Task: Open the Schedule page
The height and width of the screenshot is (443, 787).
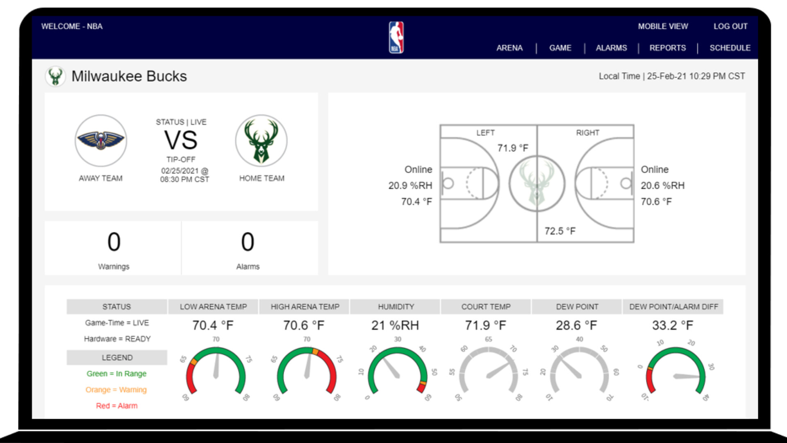Action: tap(730, 48)
